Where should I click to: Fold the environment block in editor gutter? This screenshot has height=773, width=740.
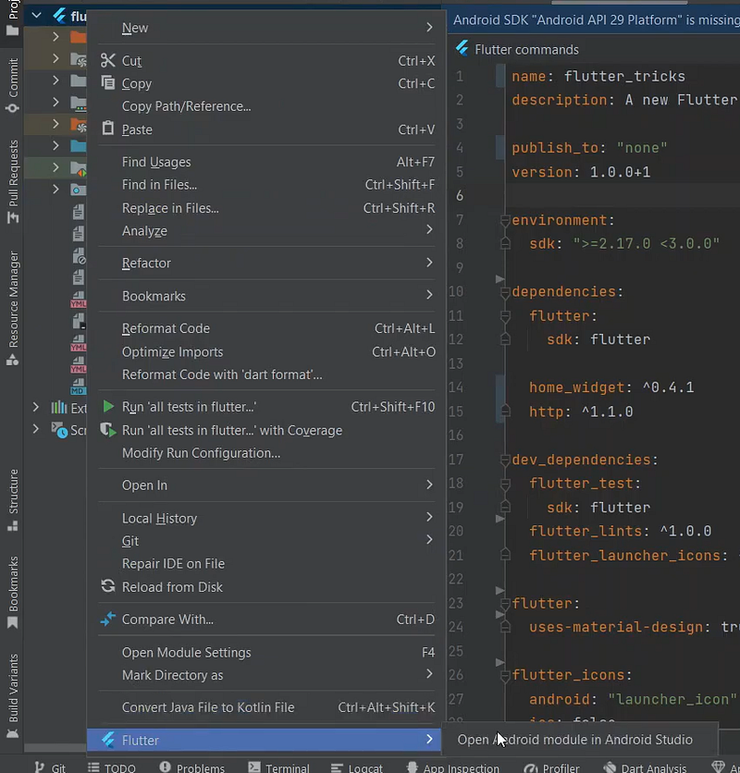(505, 220)
